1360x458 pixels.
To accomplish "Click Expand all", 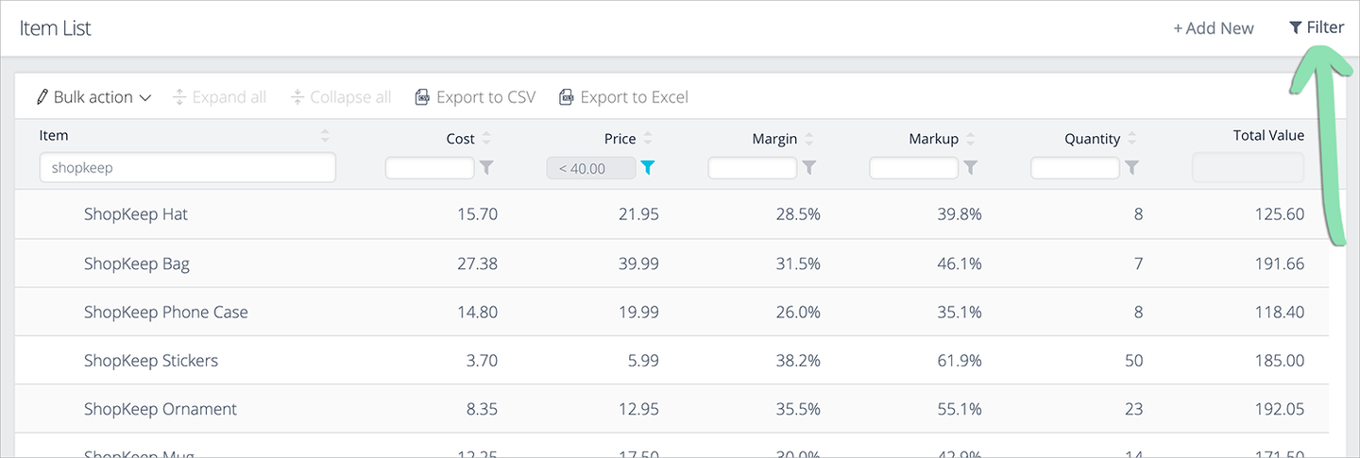I will (x=220, y=97).
